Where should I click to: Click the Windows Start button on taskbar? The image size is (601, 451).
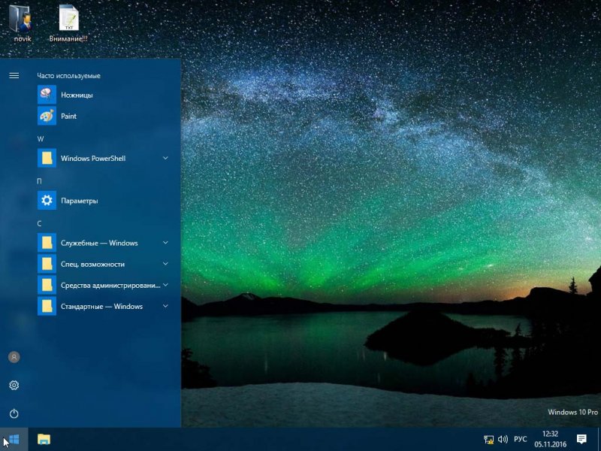pos(14,439)
